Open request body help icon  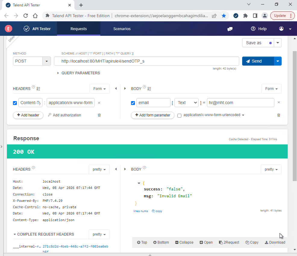click(144, 87)
